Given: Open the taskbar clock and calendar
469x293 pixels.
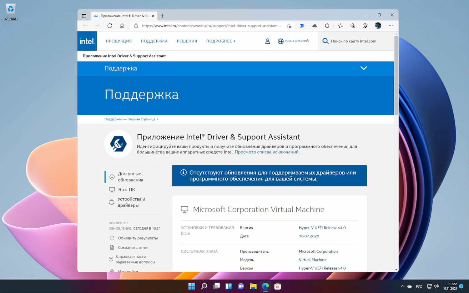Looking at the screenshot, I should [450, 286].
